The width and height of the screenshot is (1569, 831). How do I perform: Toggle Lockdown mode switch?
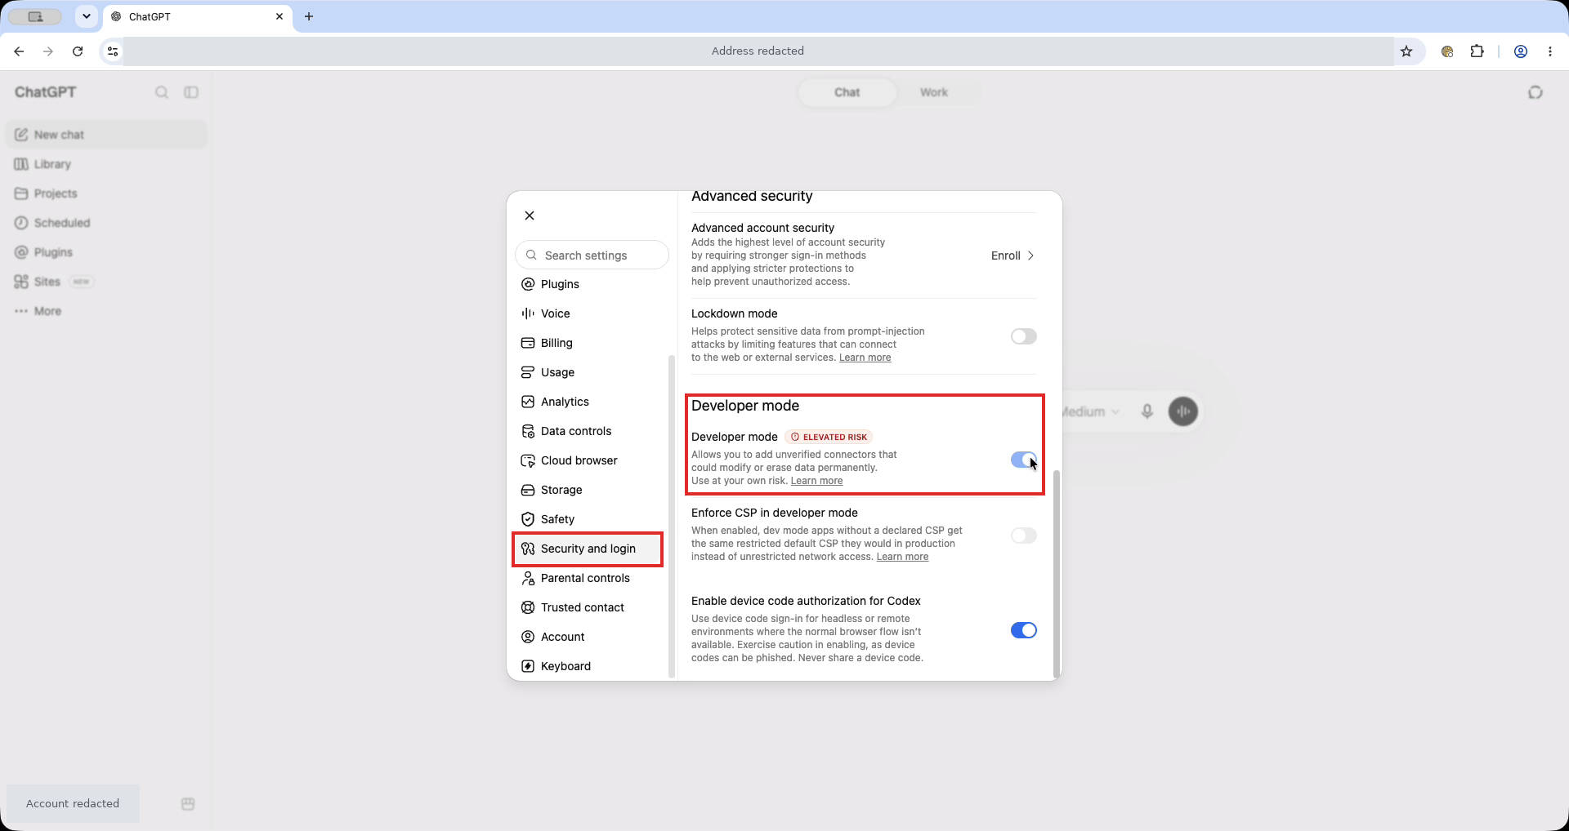[x=1023, y=336]
